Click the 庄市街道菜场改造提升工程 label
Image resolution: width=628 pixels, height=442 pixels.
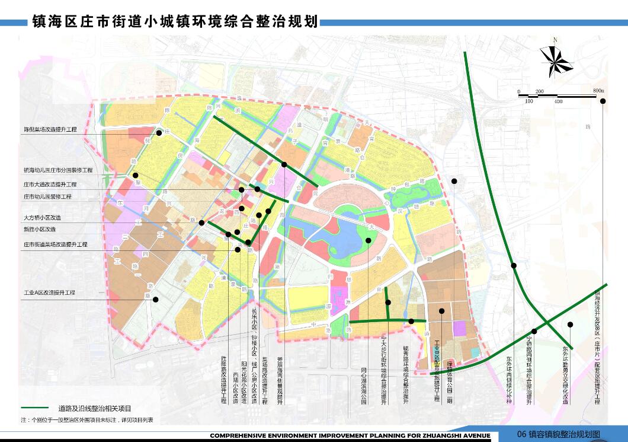point(56,244)
